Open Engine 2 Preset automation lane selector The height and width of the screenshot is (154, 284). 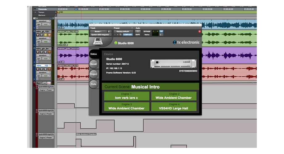click(x=46, y=114)
